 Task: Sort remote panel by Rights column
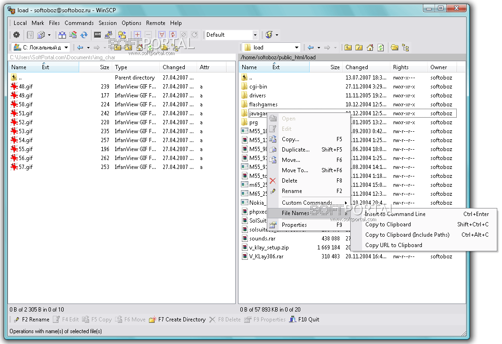[408, 67]
